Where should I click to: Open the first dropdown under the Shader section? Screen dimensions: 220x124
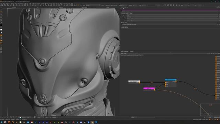click(x=173, y=15)
